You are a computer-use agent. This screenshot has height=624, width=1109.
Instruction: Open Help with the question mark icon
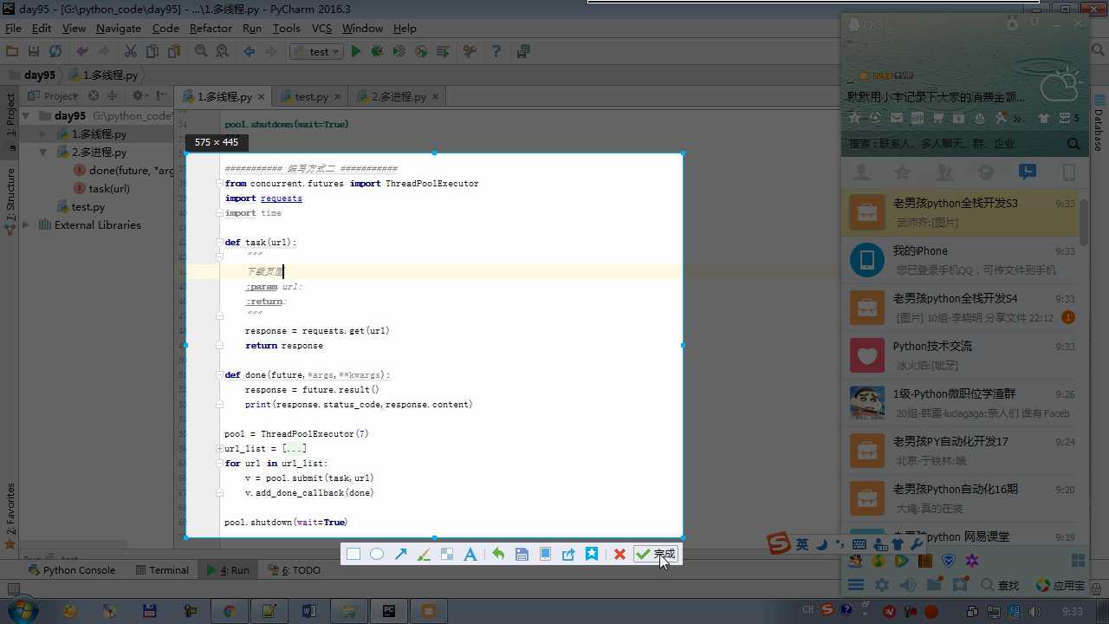pyautogui.click(x=496, y=52)
